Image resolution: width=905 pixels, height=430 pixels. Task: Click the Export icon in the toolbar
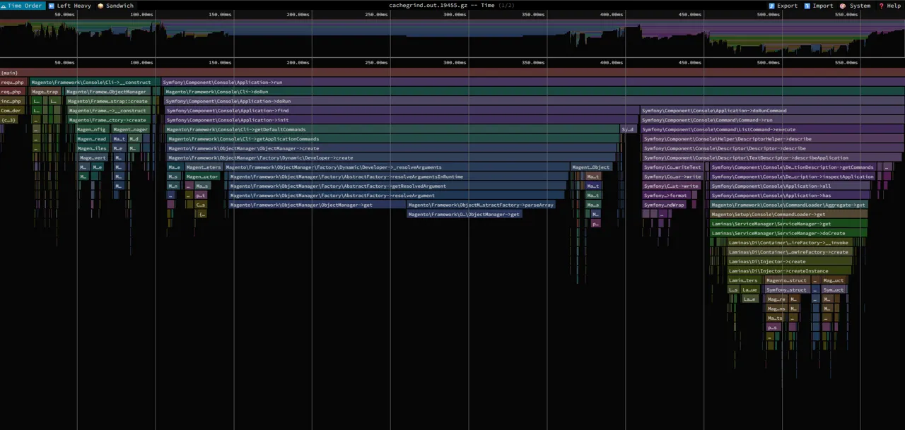tap(783, 6)
